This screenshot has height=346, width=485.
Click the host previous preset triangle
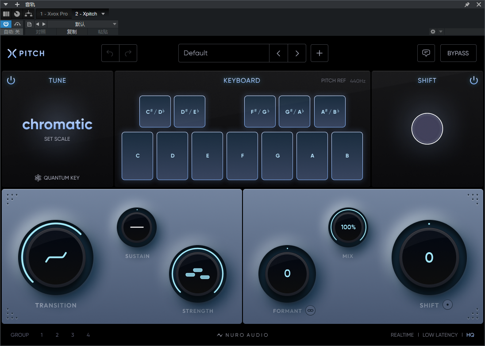click(38, 24)
